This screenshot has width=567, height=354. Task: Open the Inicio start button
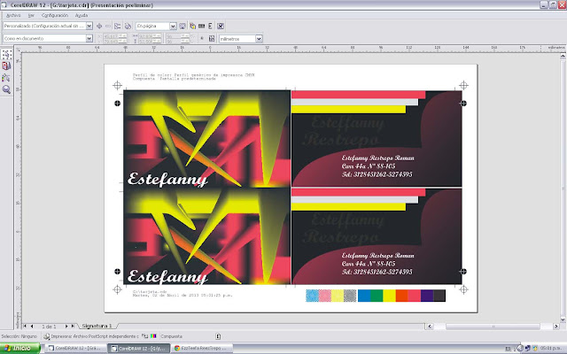(19, 348)
